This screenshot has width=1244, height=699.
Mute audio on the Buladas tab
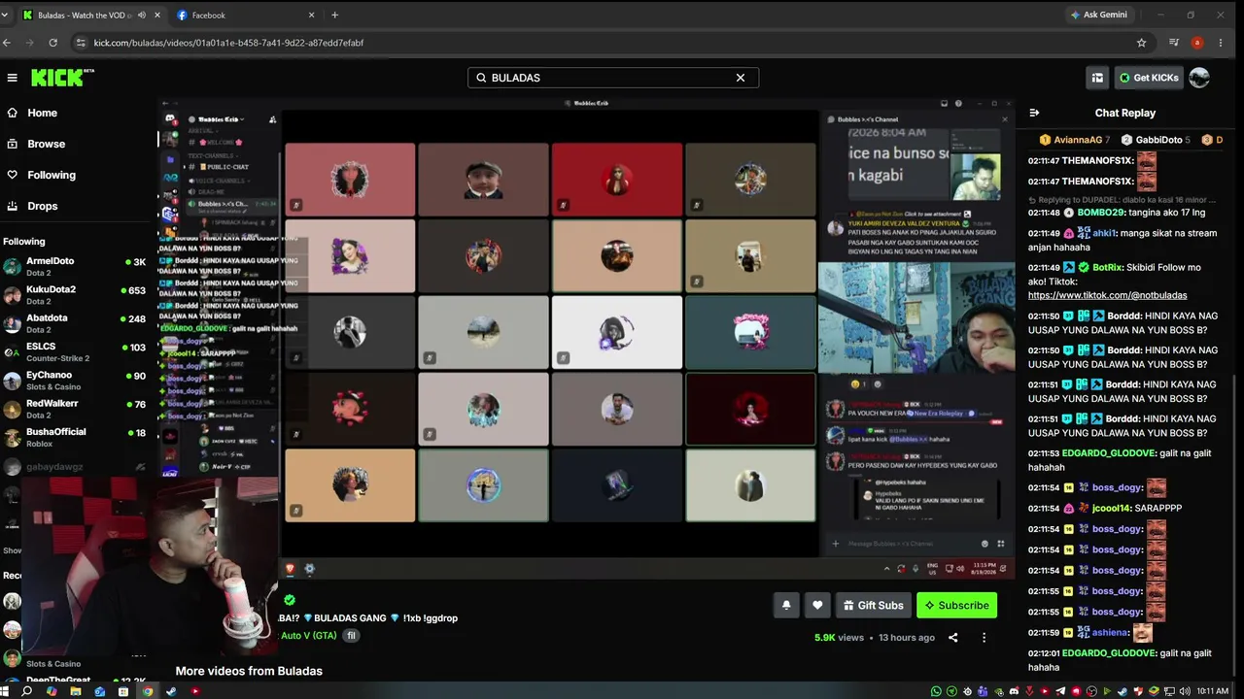tap(142, 15)
